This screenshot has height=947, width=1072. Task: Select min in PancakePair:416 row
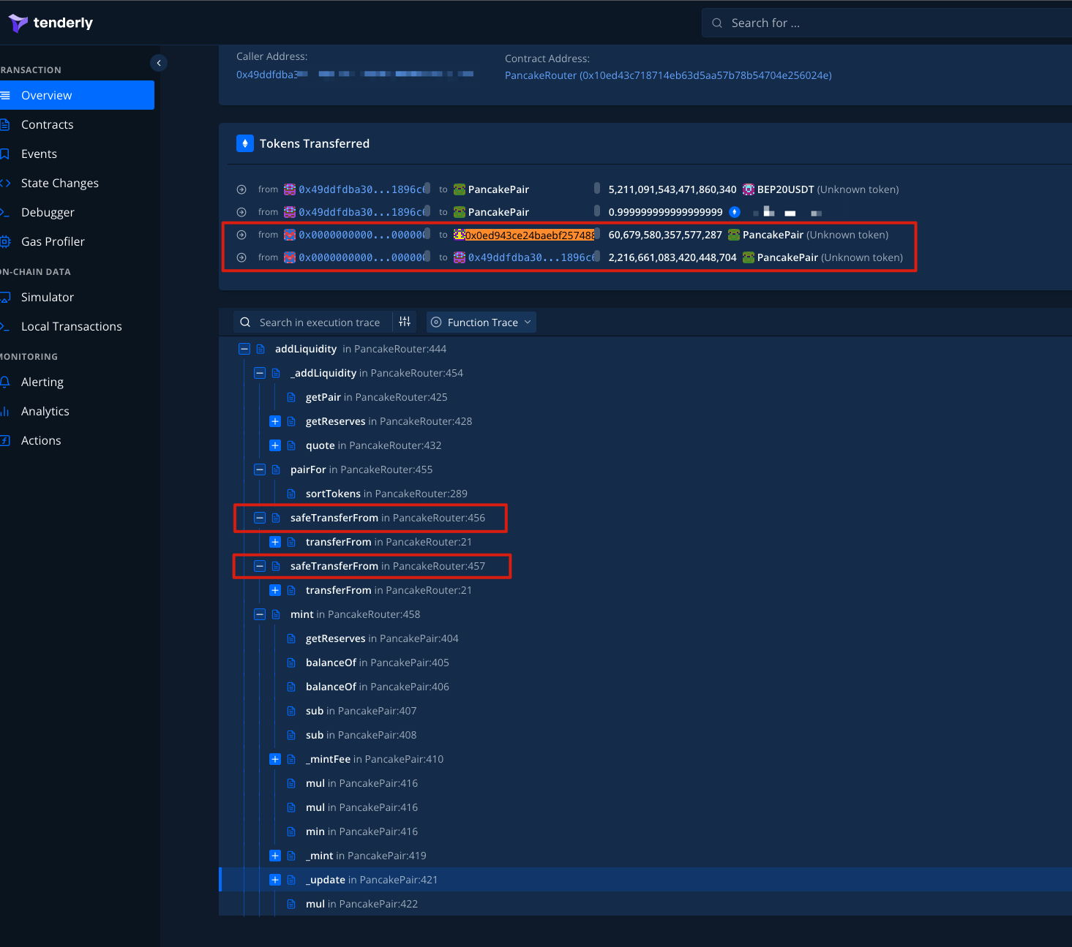tap(361, 831)
